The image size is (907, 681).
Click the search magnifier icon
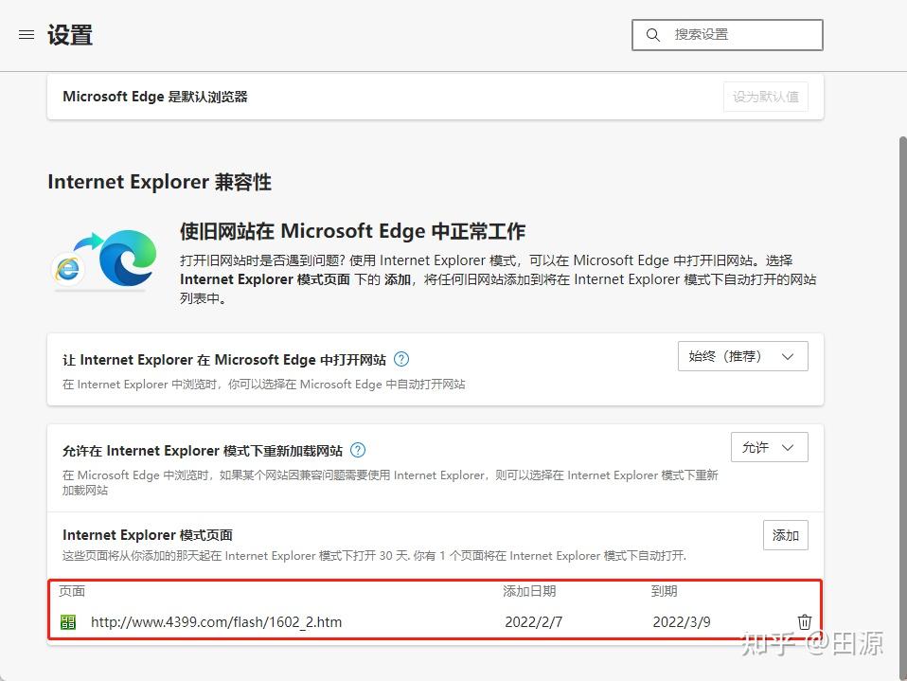click(653, 35)
